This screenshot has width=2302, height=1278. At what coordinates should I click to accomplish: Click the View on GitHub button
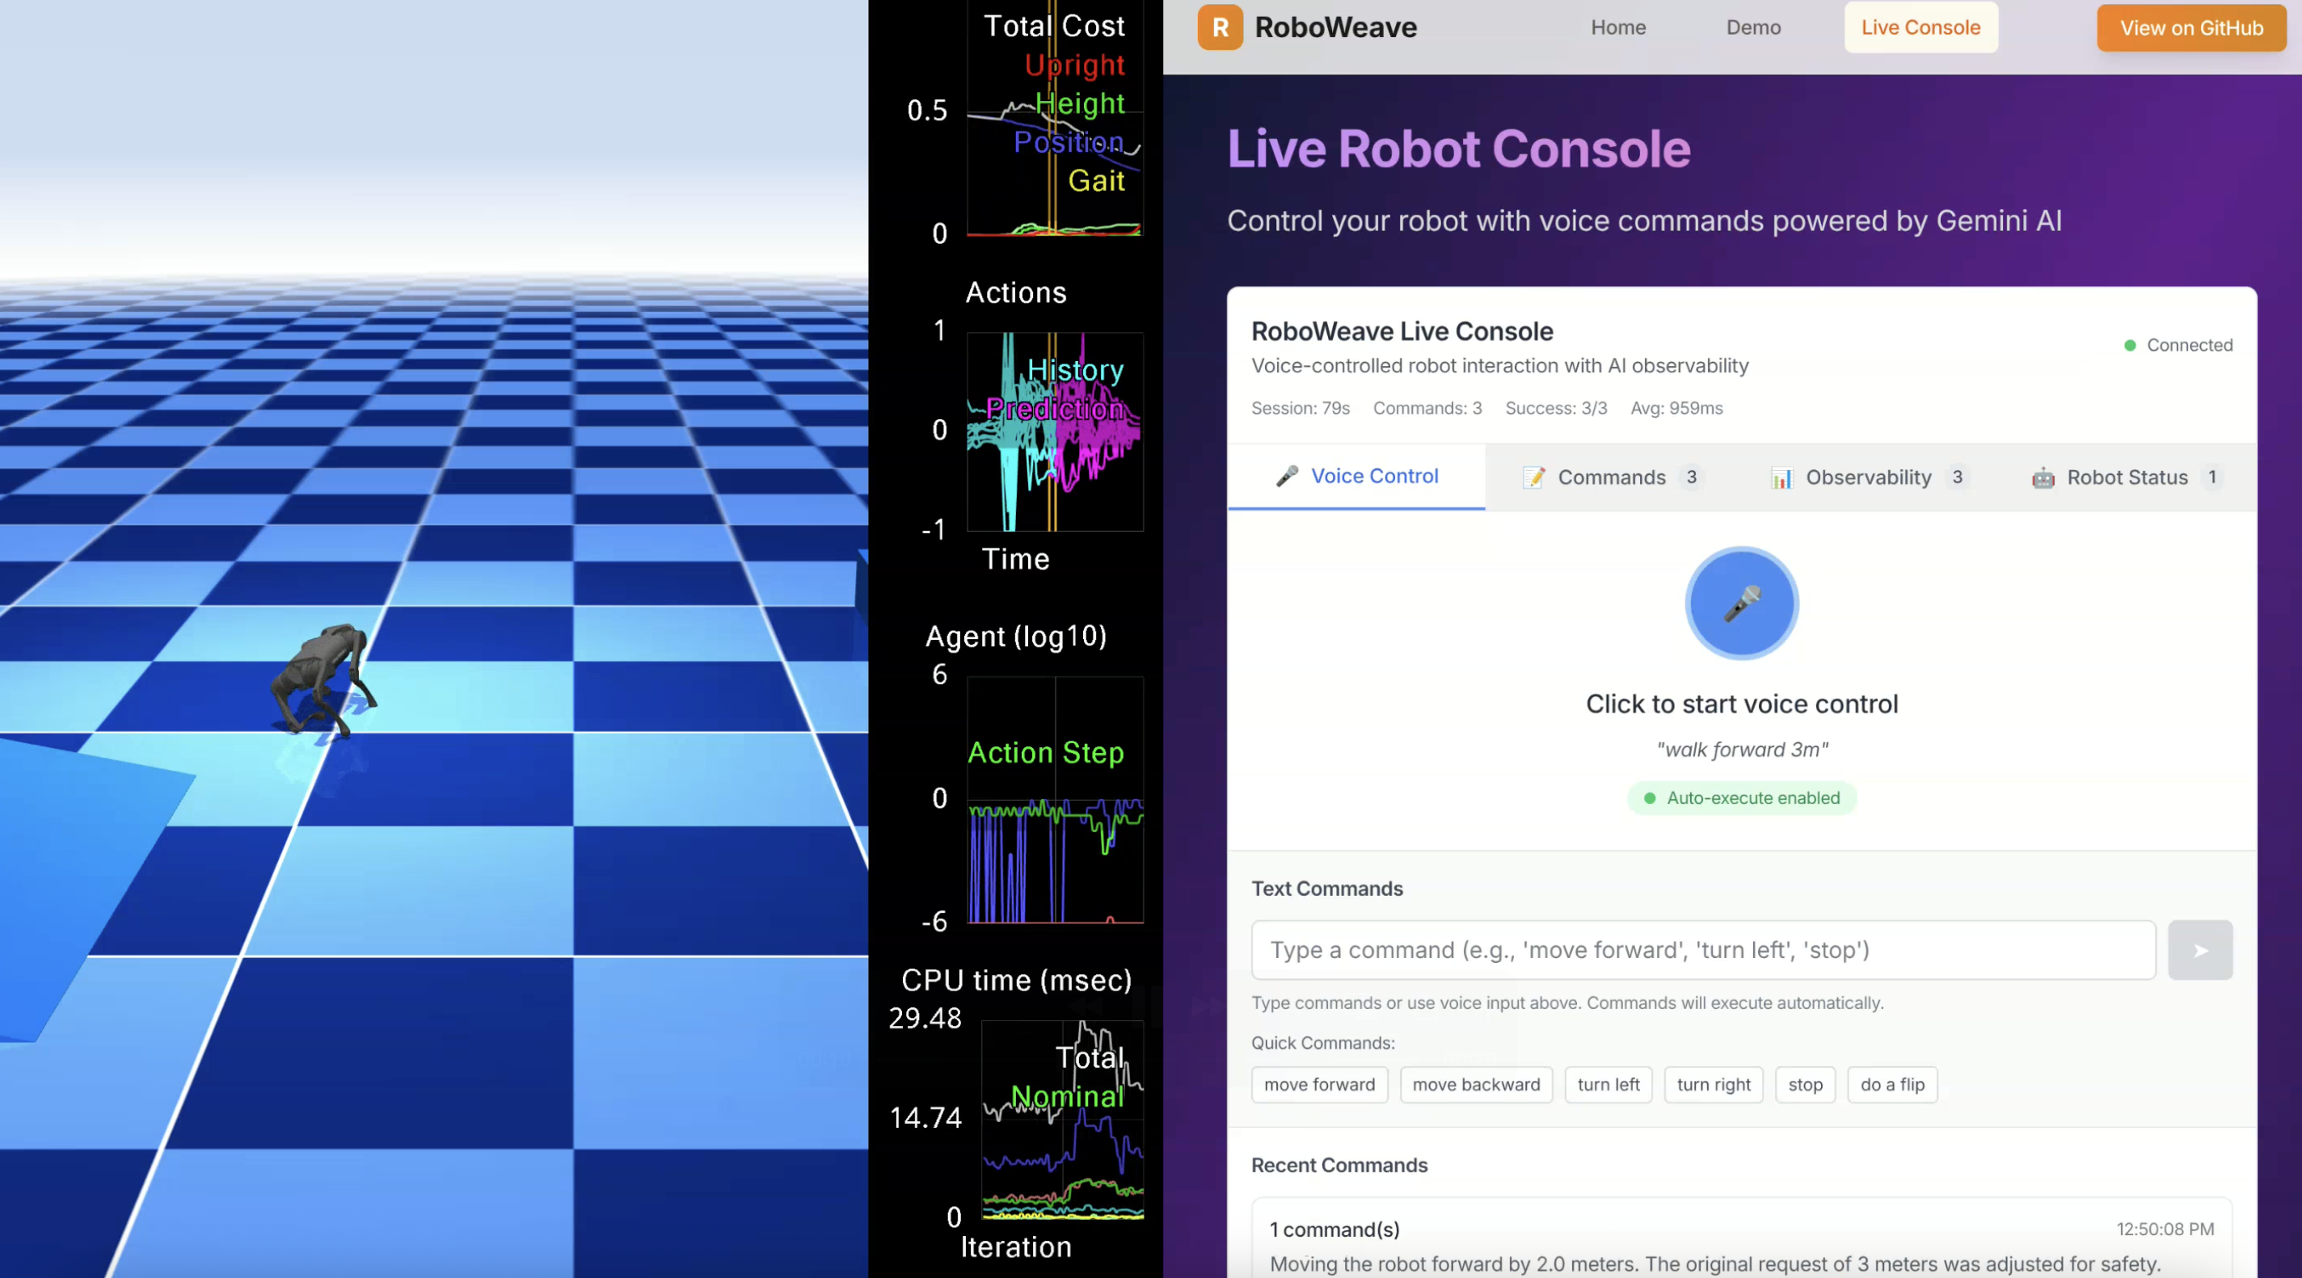click(x=2190, y=27)
